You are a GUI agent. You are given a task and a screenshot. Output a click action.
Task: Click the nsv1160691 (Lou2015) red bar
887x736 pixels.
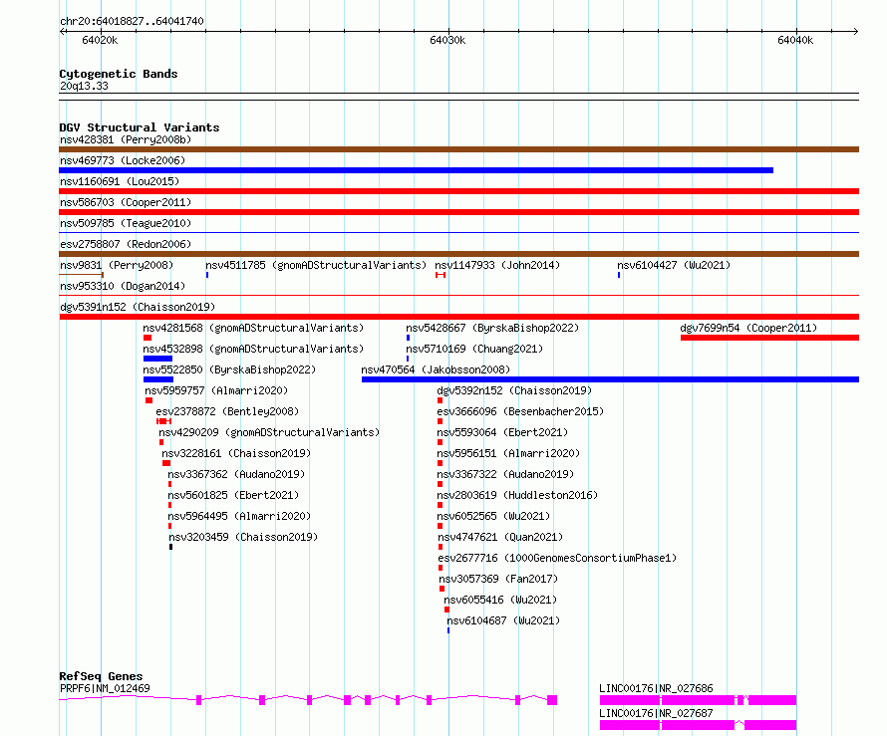[x=458, y=191]
